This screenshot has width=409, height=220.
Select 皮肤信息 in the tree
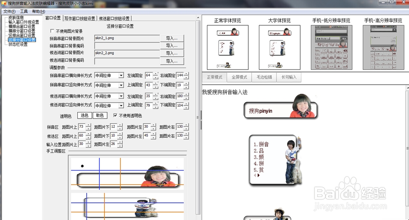click(x=16, y=18)
